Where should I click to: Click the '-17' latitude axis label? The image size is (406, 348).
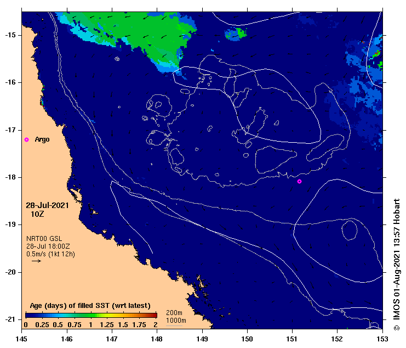click(x=10, y=130)
